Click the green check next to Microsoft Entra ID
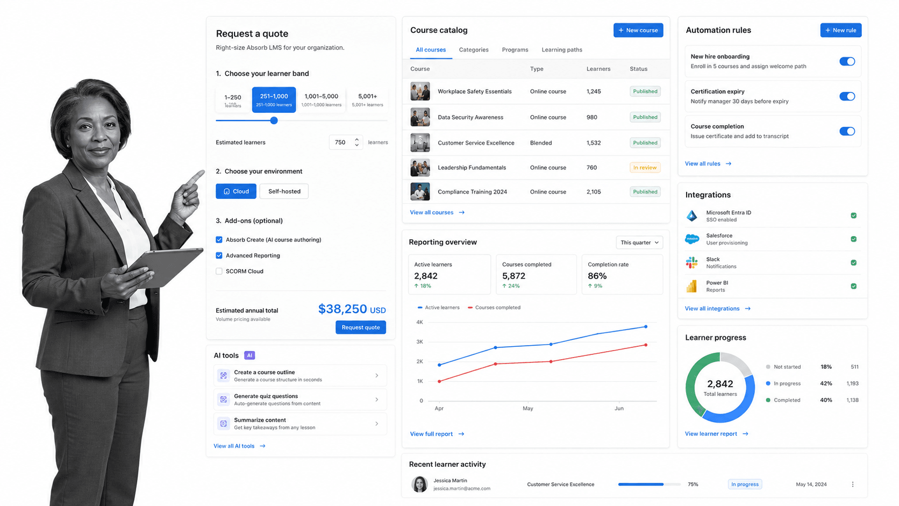The height and width of the screenshot is (506, 899). [854, 216]
